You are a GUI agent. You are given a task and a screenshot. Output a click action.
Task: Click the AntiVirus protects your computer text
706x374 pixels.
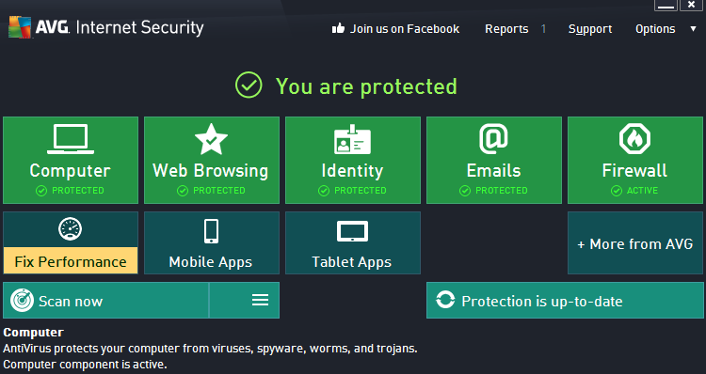coord(210,349)
